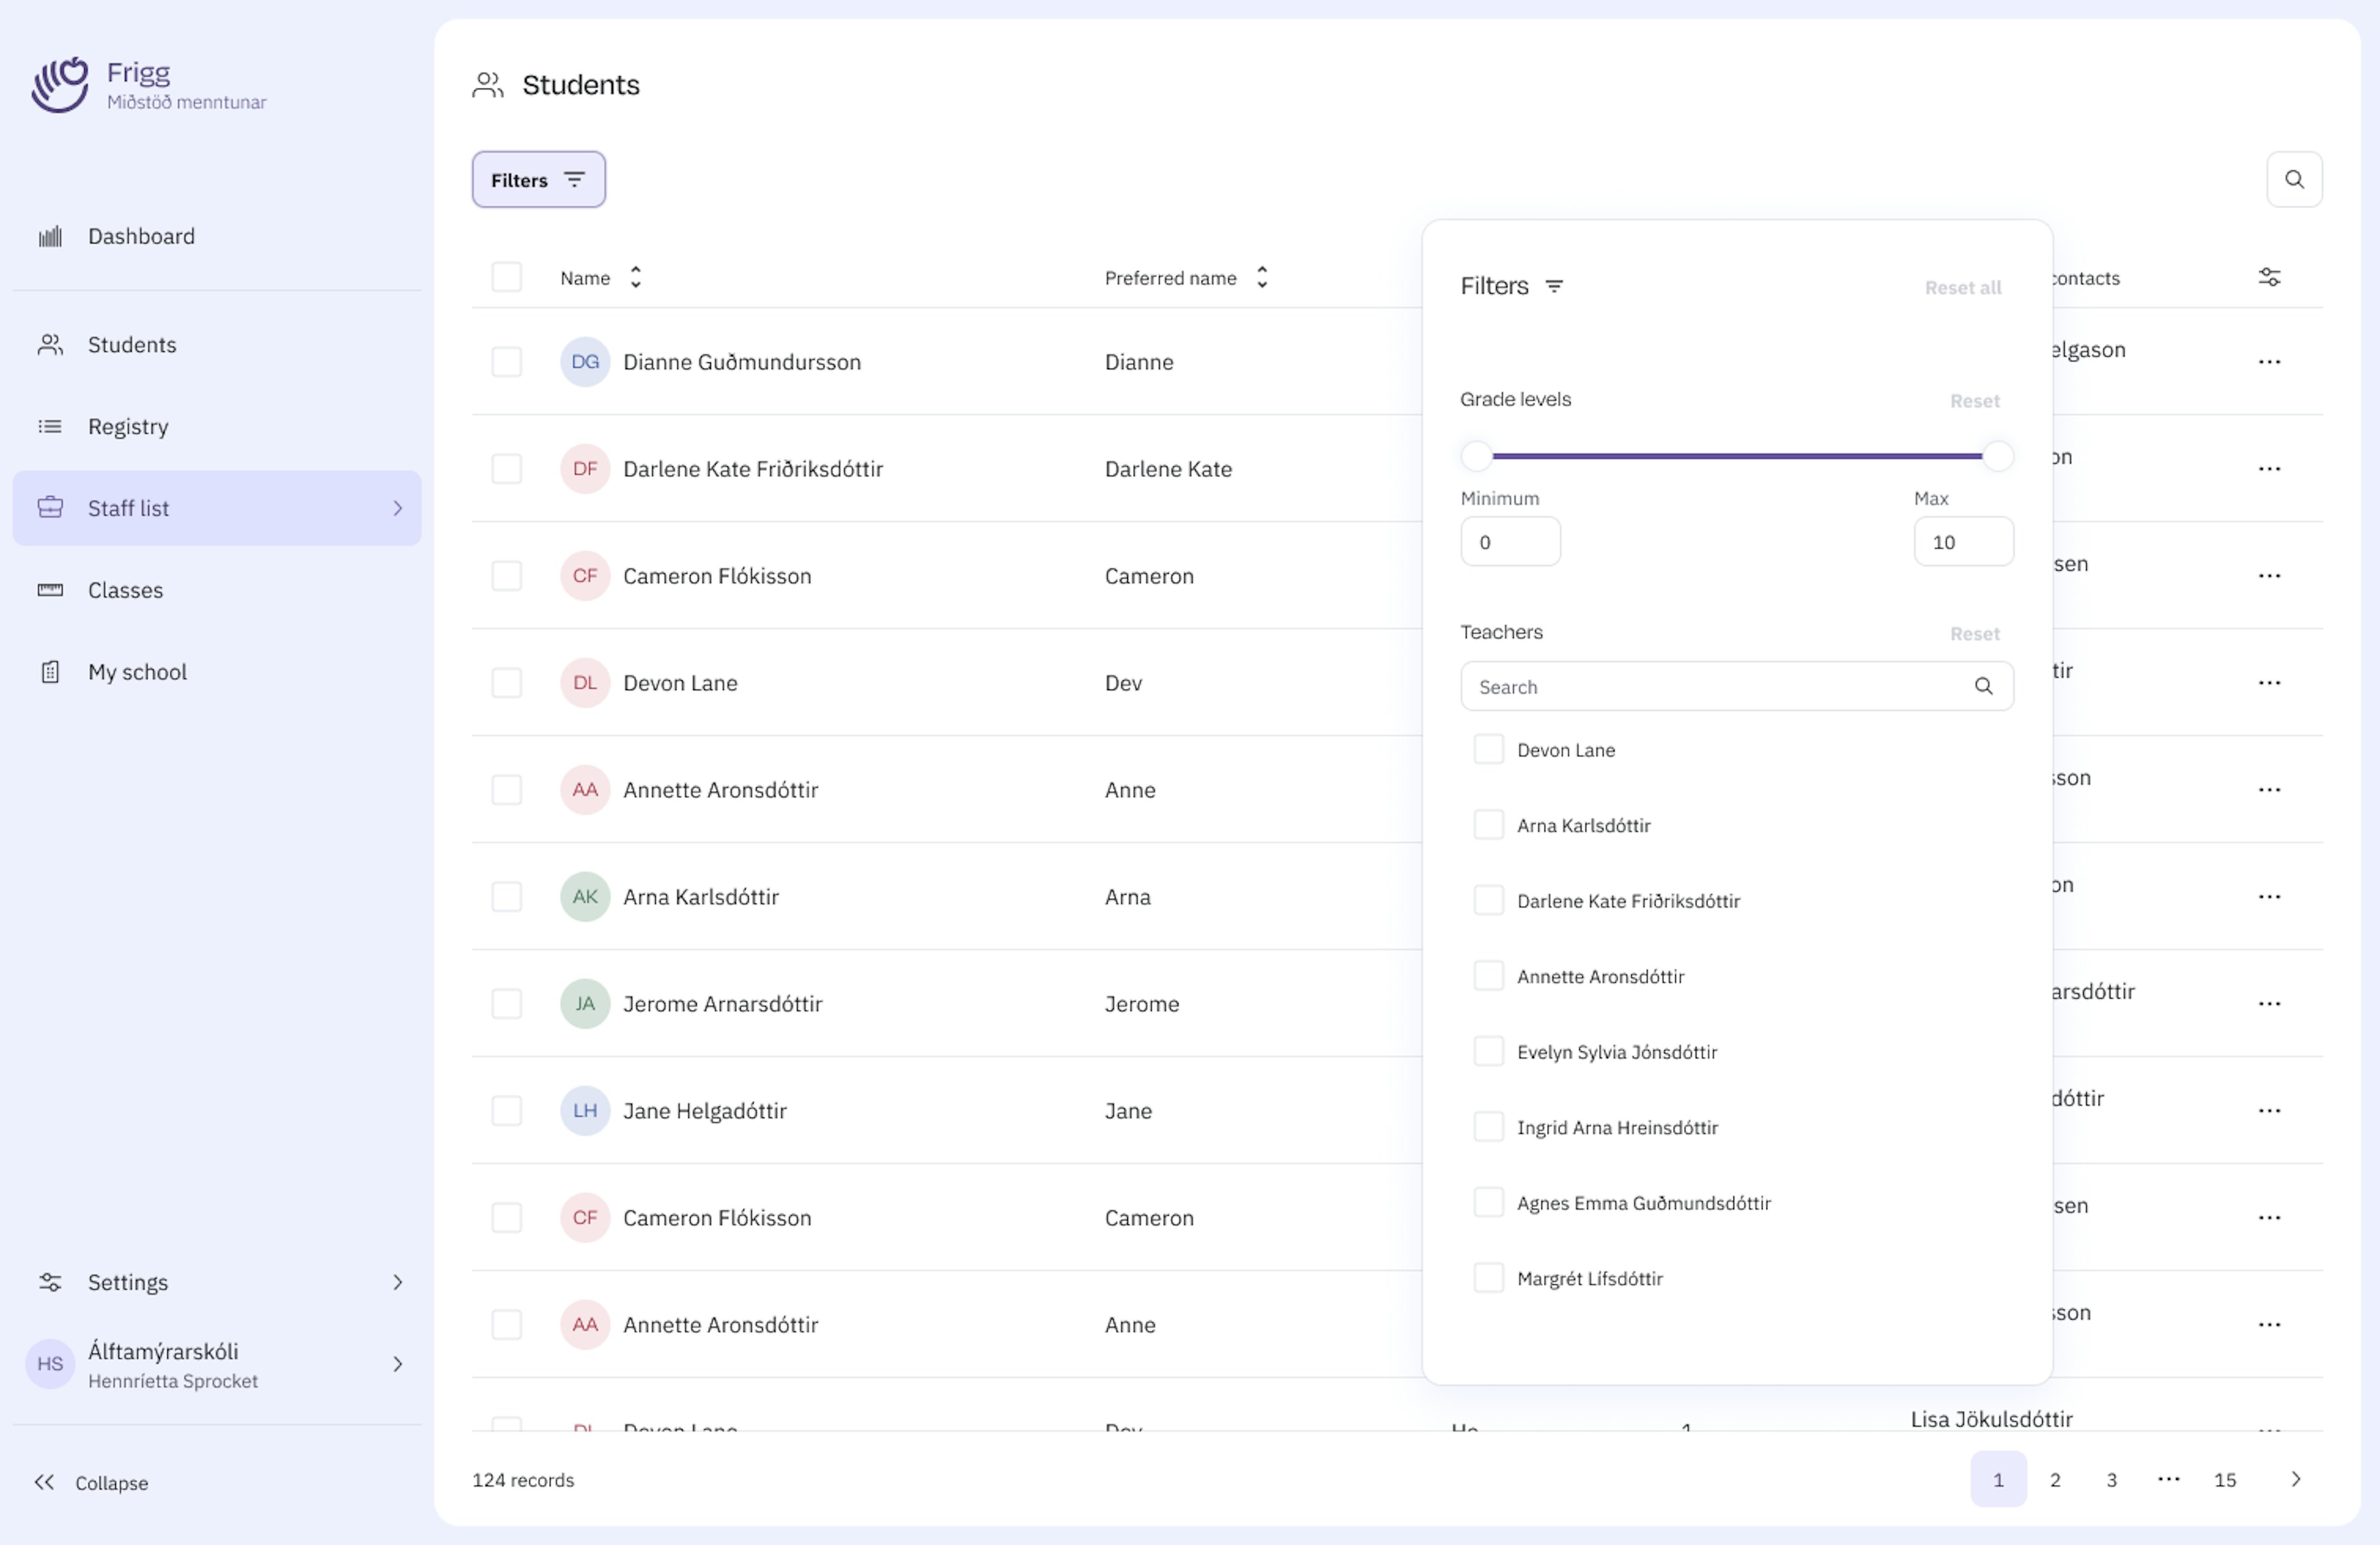
Task: Click the DF avatar for Darlene Kate
Action: [585, 469]
